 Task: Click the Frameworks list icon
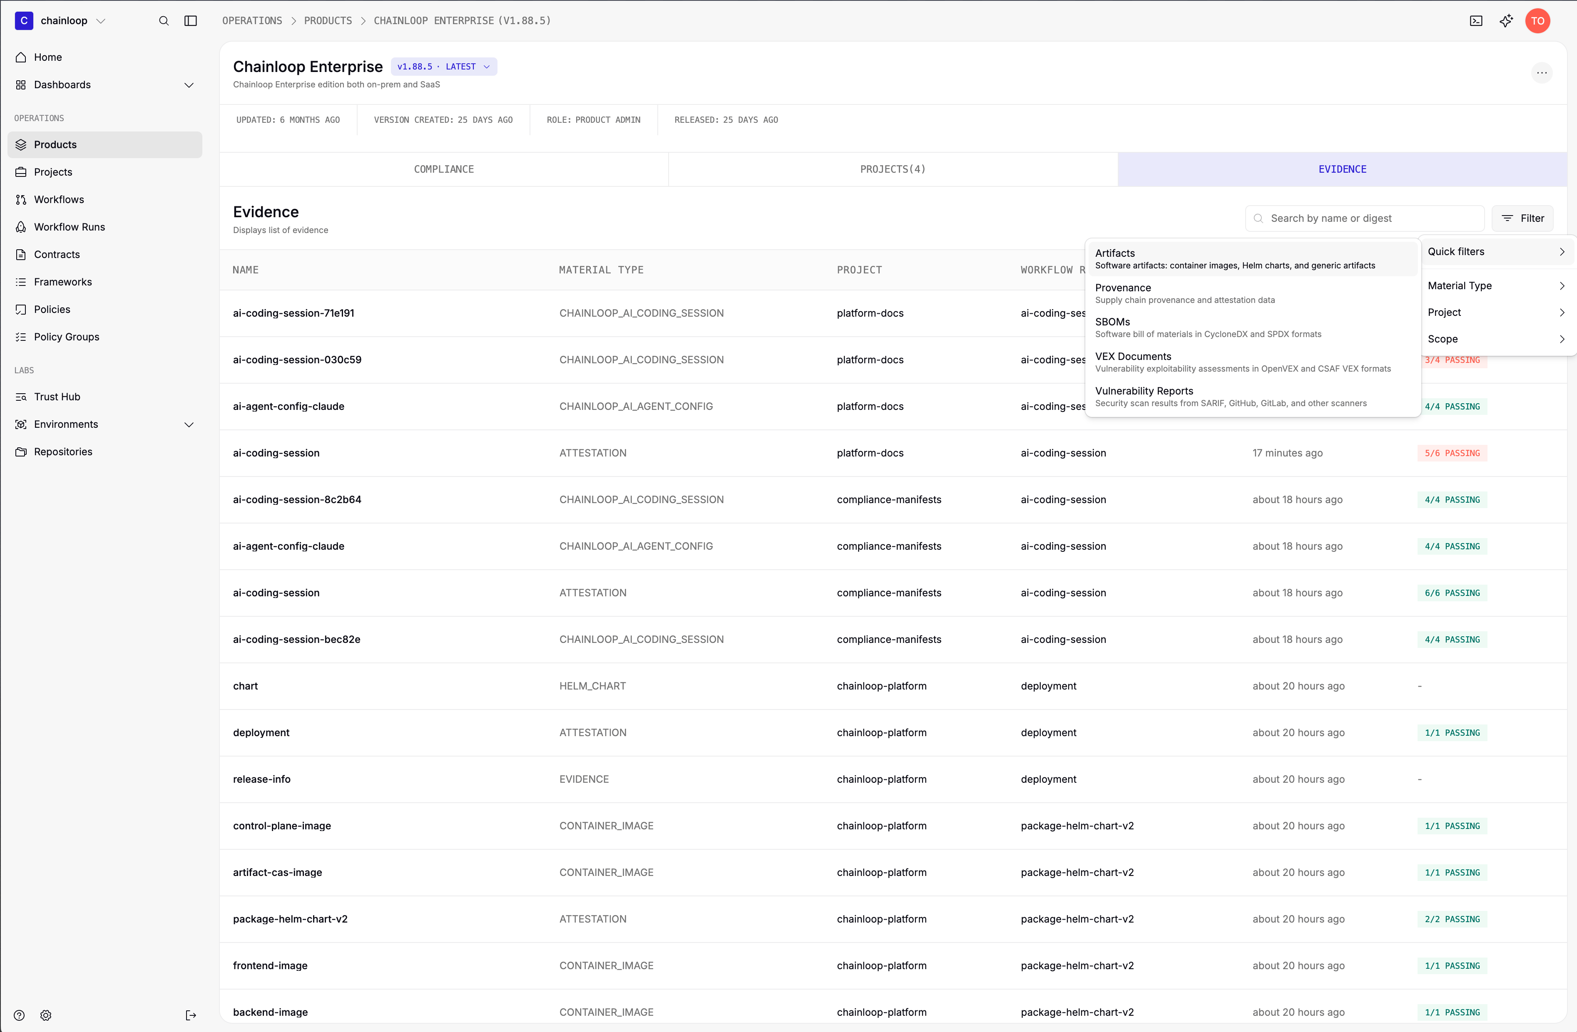21,282
